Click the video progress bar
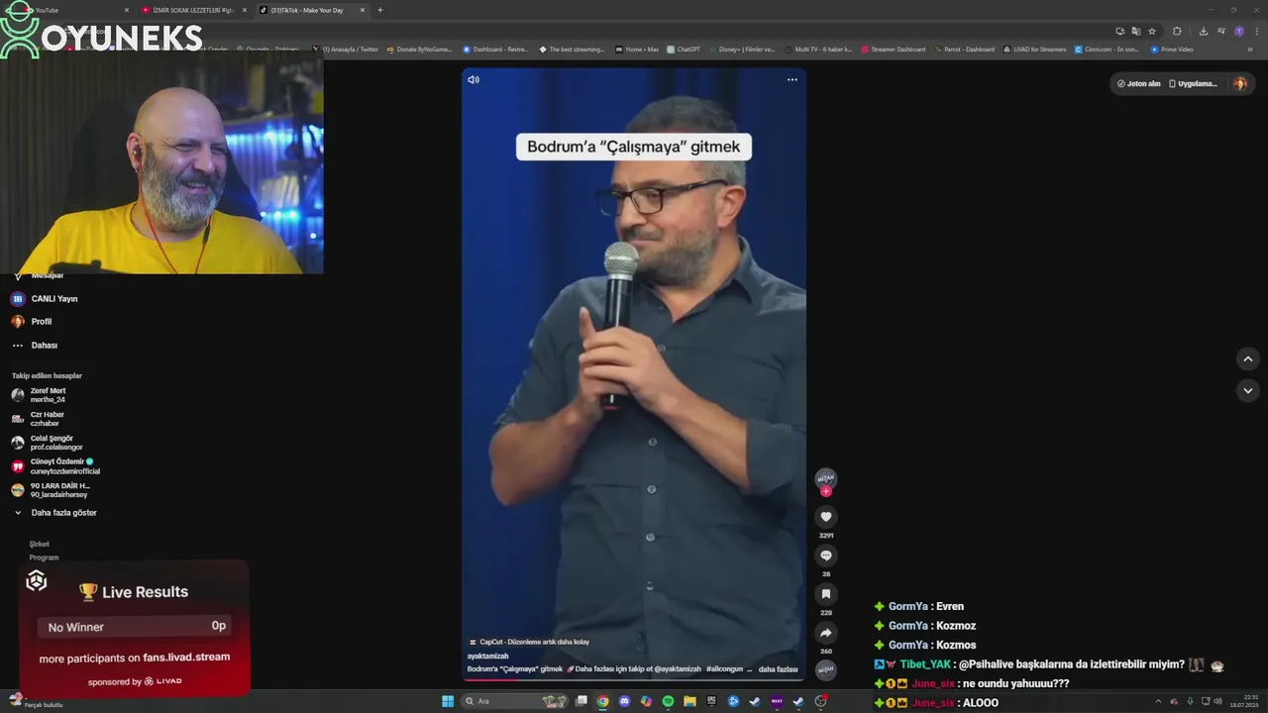The width and height of the screenshot is (1268, 713). [634, 678]
